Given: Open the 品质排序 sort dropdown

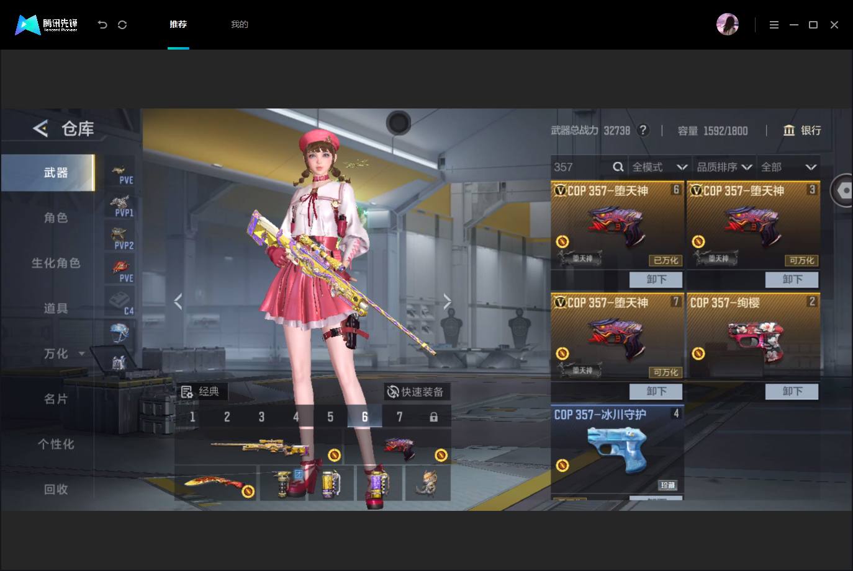Looking at the screenshot, I should coord(724,167).
